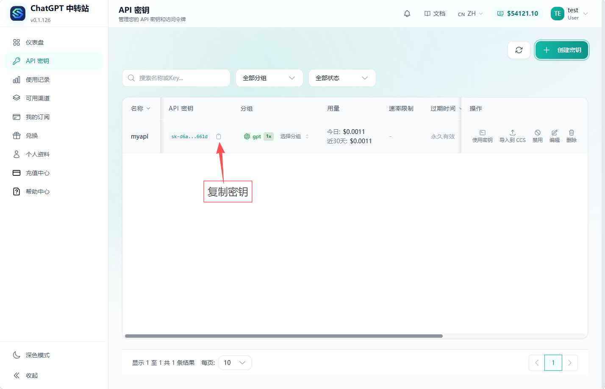Open the 全部分组 filter dropdown
The width and height of the screenshot is (605, 389).
point(269,78)
